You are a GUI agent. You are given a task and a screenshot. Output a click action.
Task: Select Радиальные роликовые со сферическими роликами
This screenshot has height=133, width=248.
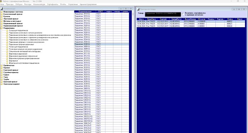point(29,40)
